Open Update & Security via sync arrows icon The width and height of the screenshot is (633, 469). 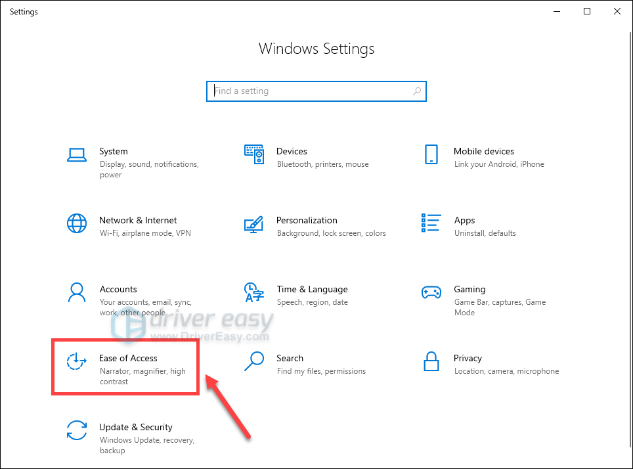[77, 430]
